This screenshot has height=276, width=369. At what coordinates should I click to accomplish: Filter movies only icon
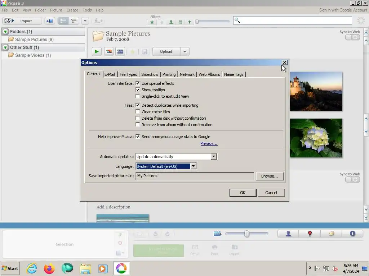pos(180,22)
